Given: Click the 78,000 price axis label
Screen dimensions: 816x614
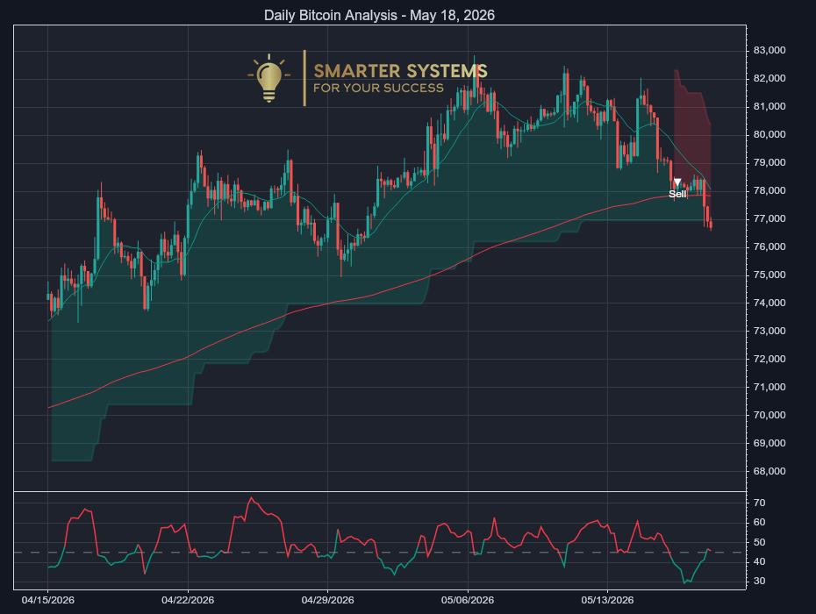Looking at the screenshot, I should point(769,191).
